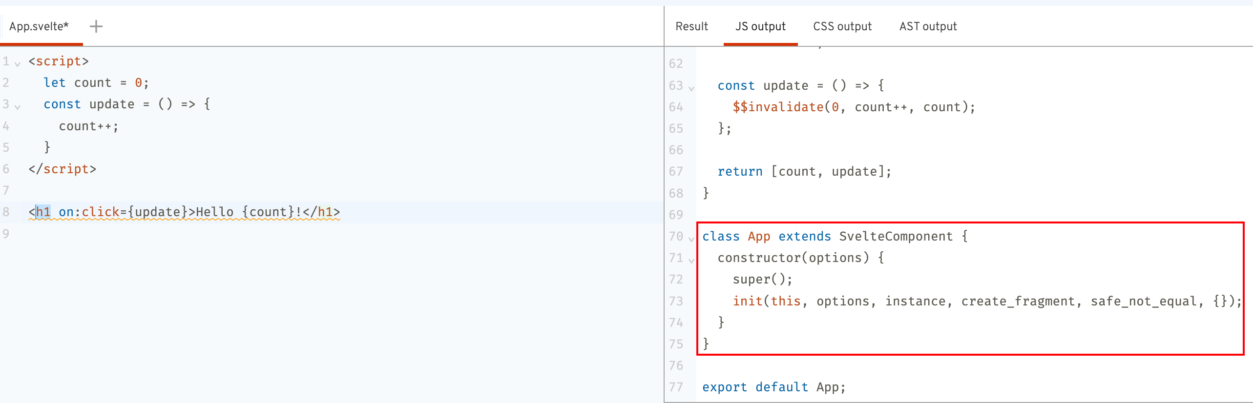This screenshot has height=403, width=1253.
Task: Select the App.svelte file tab
Action: point(39,26)
